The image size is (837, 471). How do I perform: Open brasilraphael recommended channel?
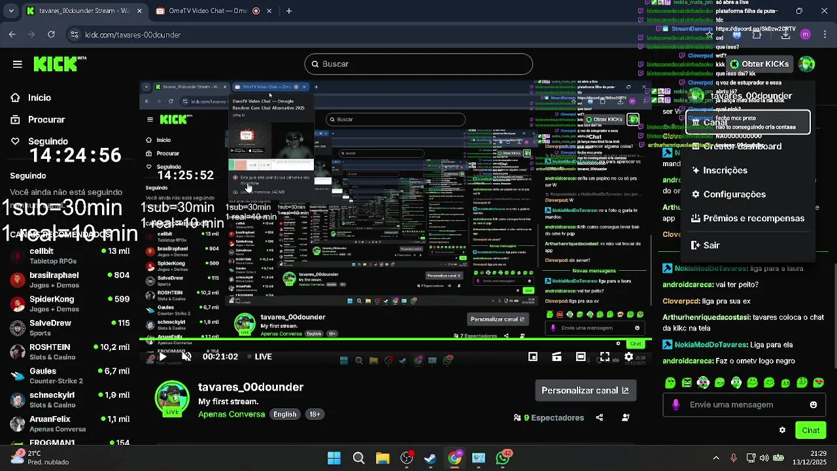70,280
